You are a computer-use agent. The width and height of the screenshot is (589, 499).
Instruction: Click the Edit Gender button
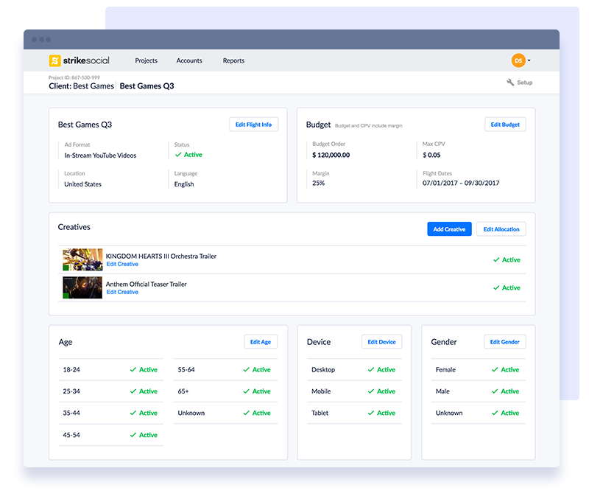505,342
